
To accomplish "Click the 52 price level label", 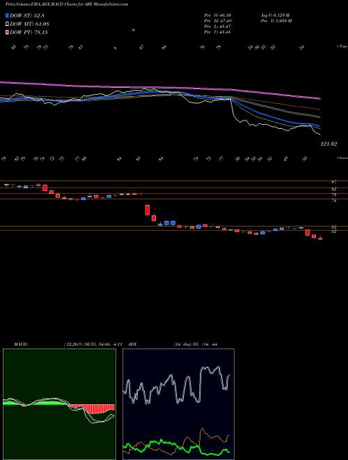I will [333, 231].
